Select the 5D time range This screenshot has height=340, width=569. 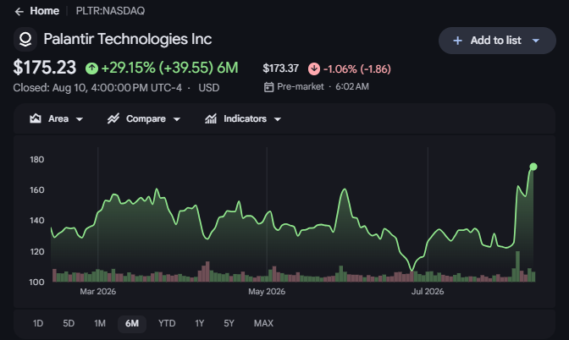(x=69, y=323)
